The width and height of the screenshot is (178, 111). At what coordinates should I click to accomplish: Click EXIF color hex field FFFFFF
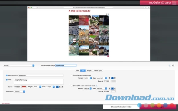[107, 91]
